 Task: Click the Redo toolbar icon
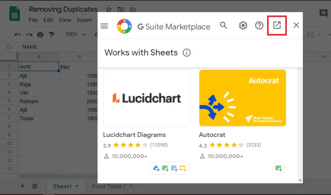pyautogui.click(x=29, y=34)
